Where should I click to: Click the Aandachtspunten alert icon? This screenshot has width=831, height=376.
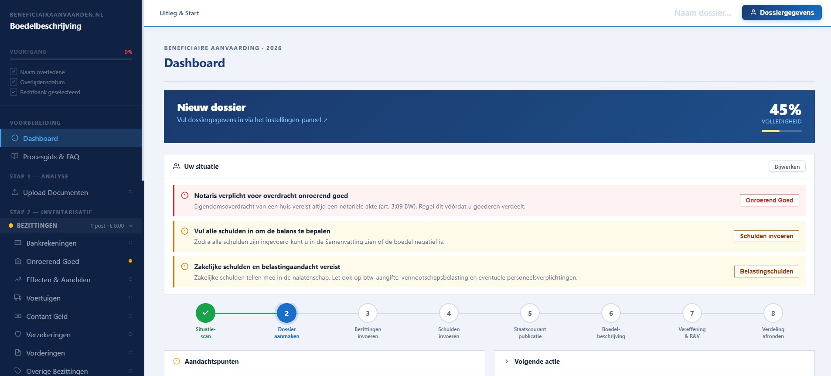click(x=177, y=361)
